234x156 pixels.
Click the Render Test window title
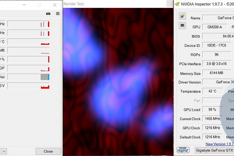[74, 4]
